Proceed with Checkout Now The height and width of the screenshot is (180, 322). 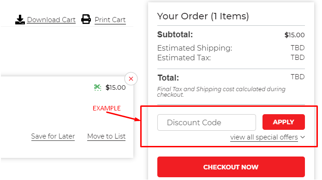point(231,167)
